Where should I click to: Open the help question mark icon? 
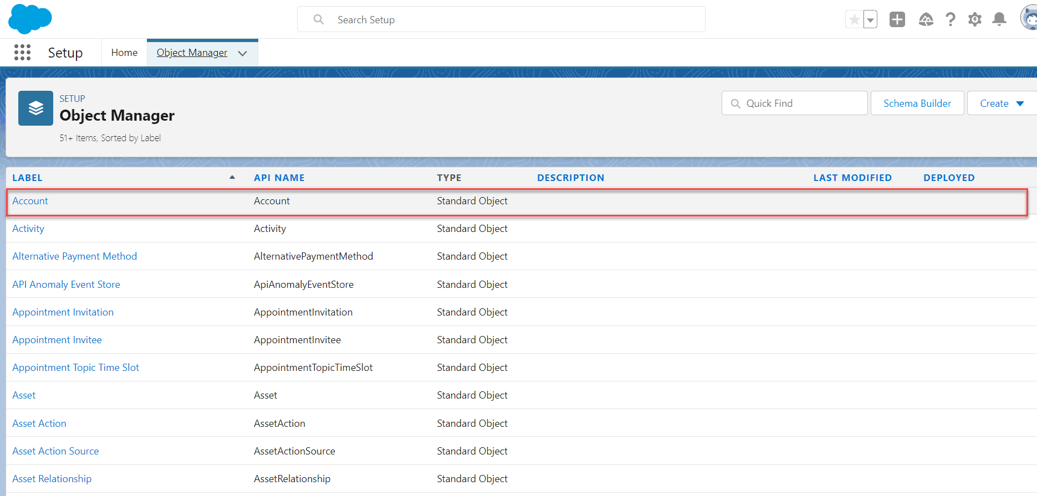coord(951,19)
